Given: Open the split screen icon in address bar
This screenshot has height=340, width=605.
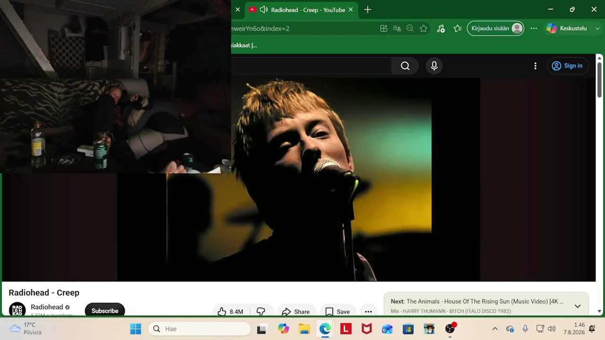Looking at the screenshot, I should 384,28.
